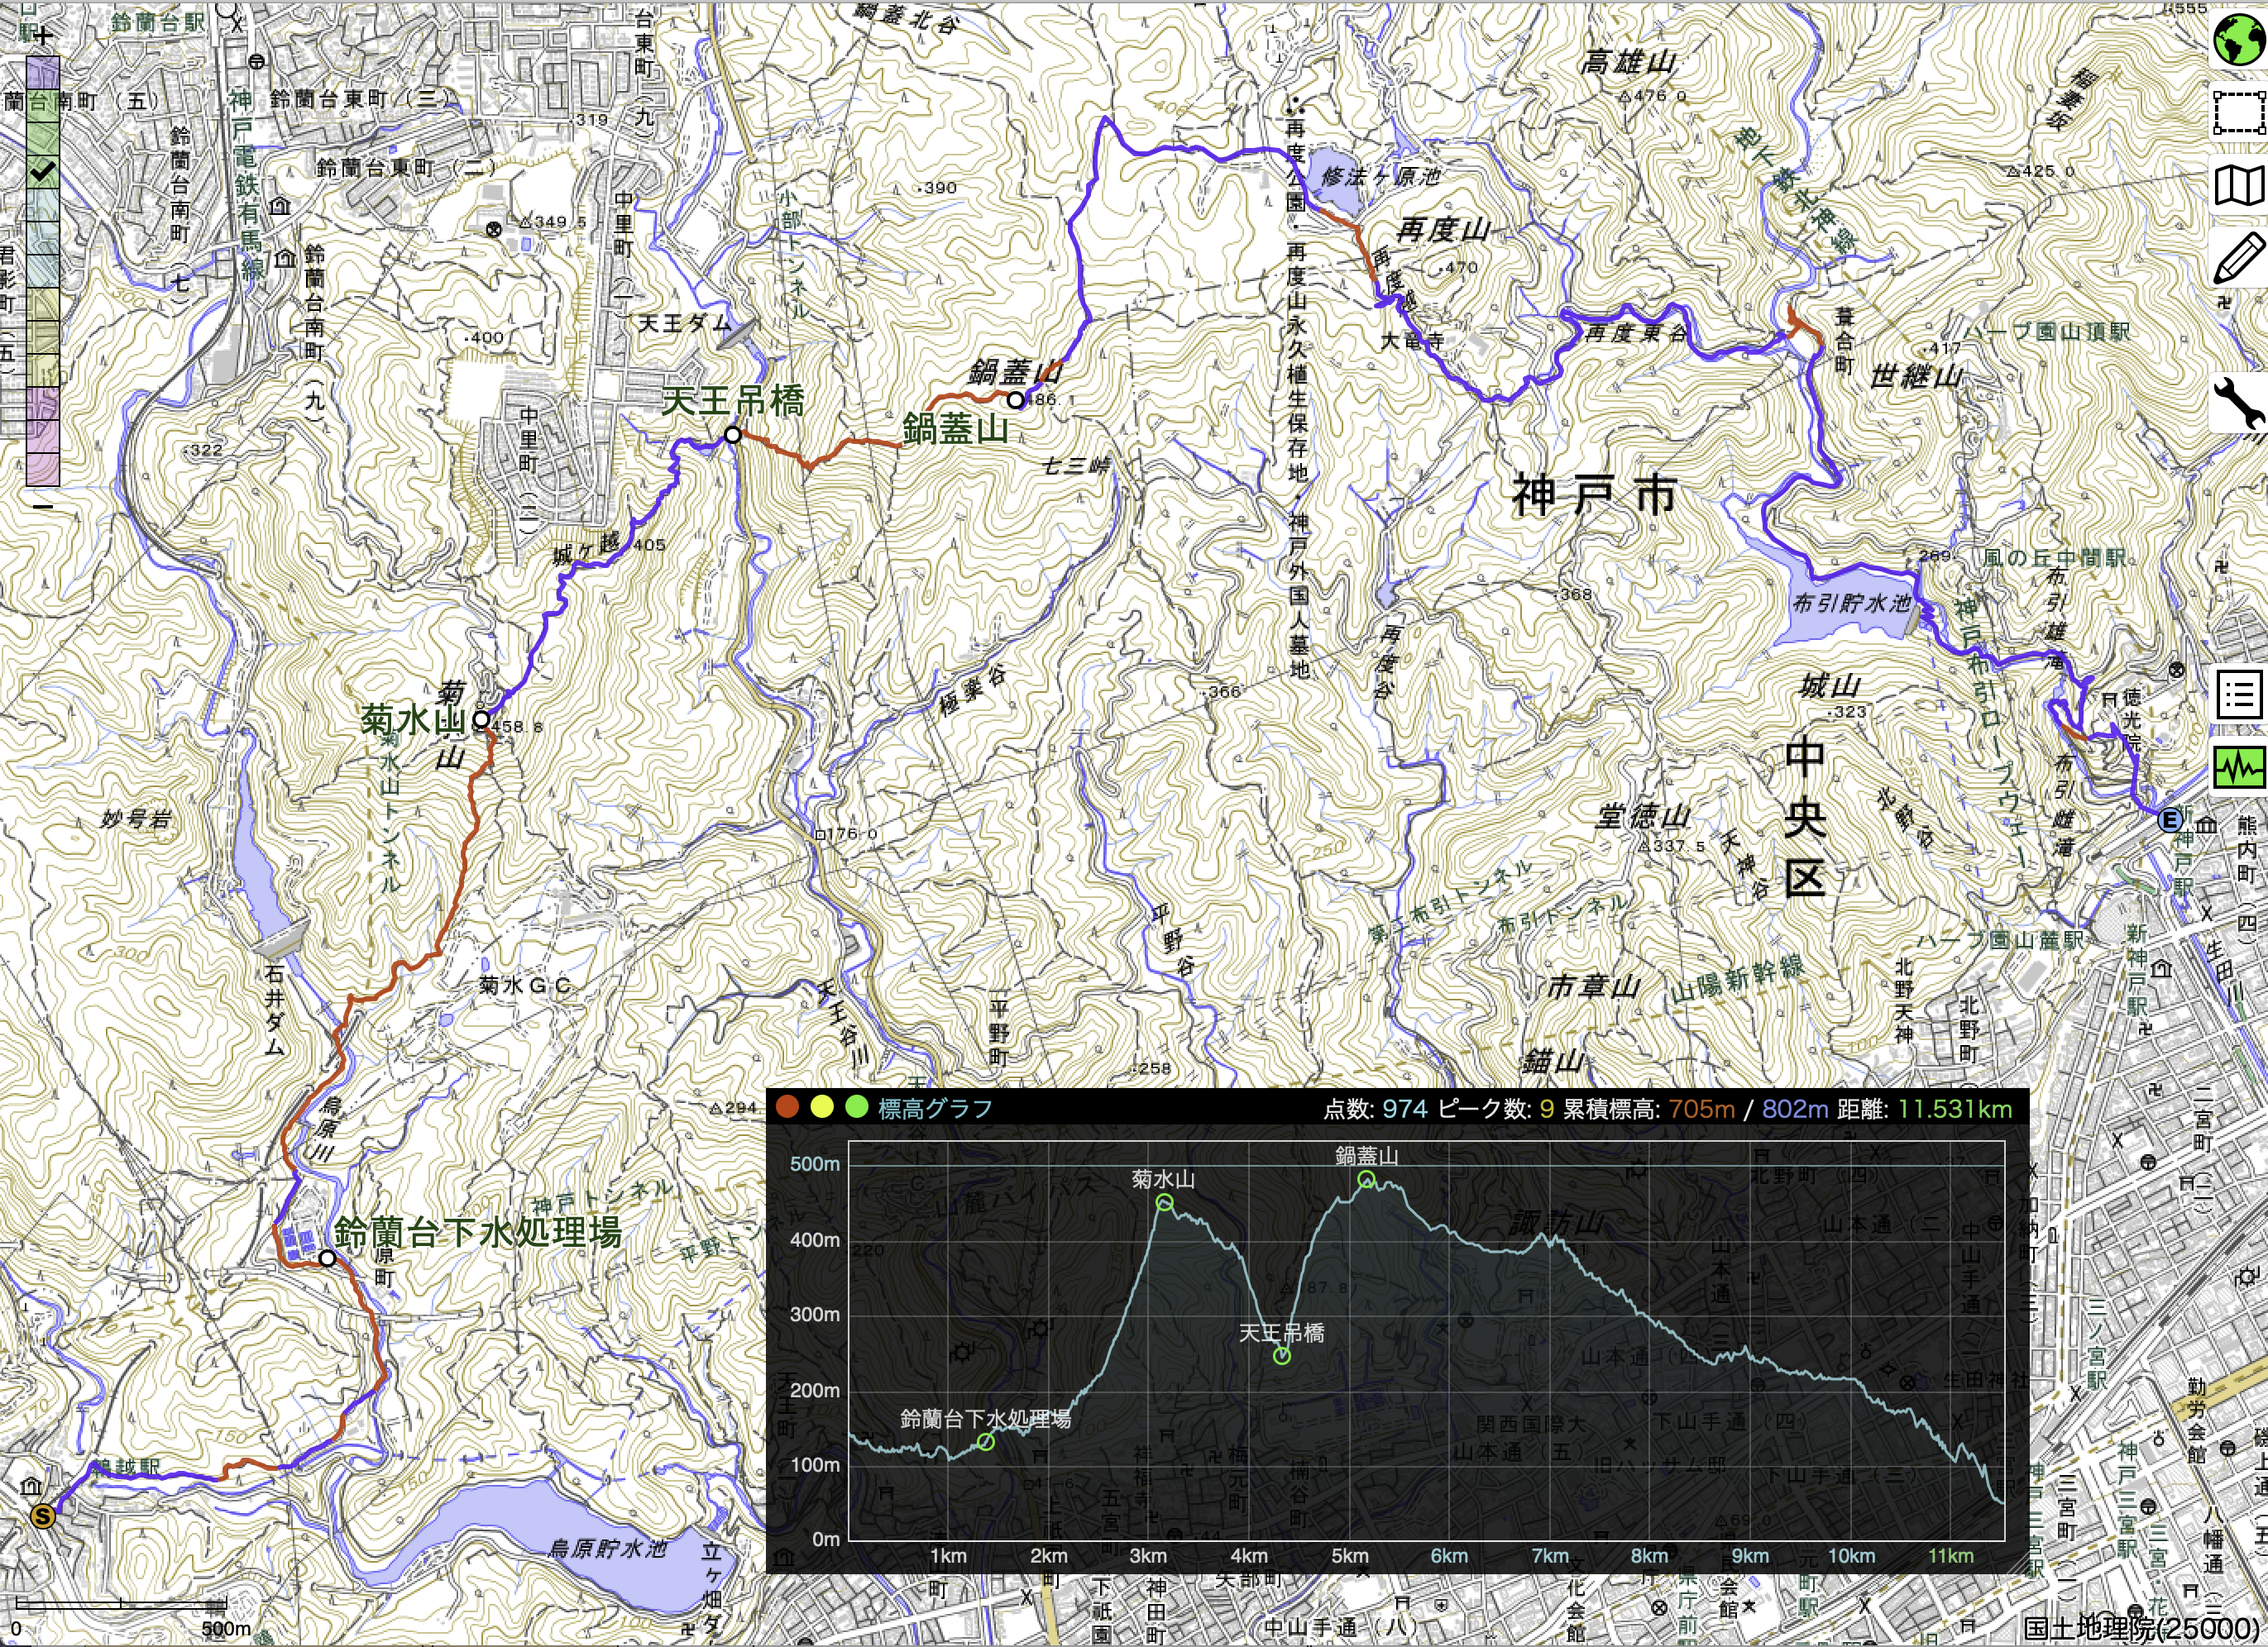Select the 天王吊橋 waypoint circle on map
Screen dimensions: 2268x1647
733,435
